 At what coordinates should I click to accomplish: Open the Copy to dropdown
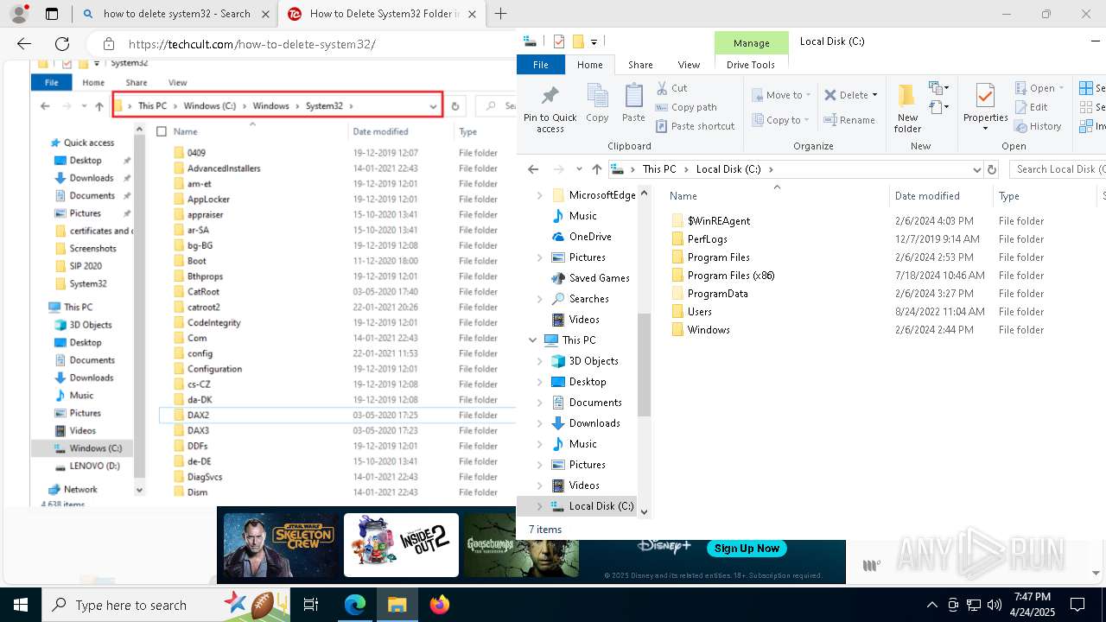(781, 120)
